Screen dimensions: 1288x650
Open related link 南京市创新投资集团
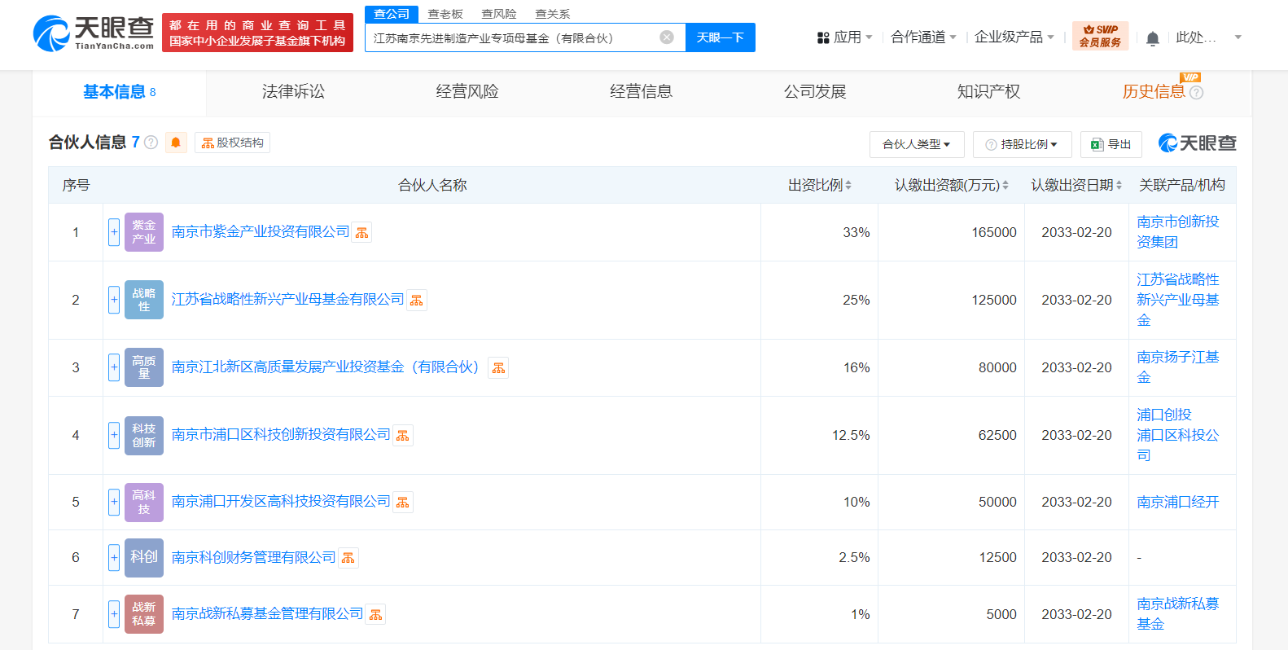1178,232
